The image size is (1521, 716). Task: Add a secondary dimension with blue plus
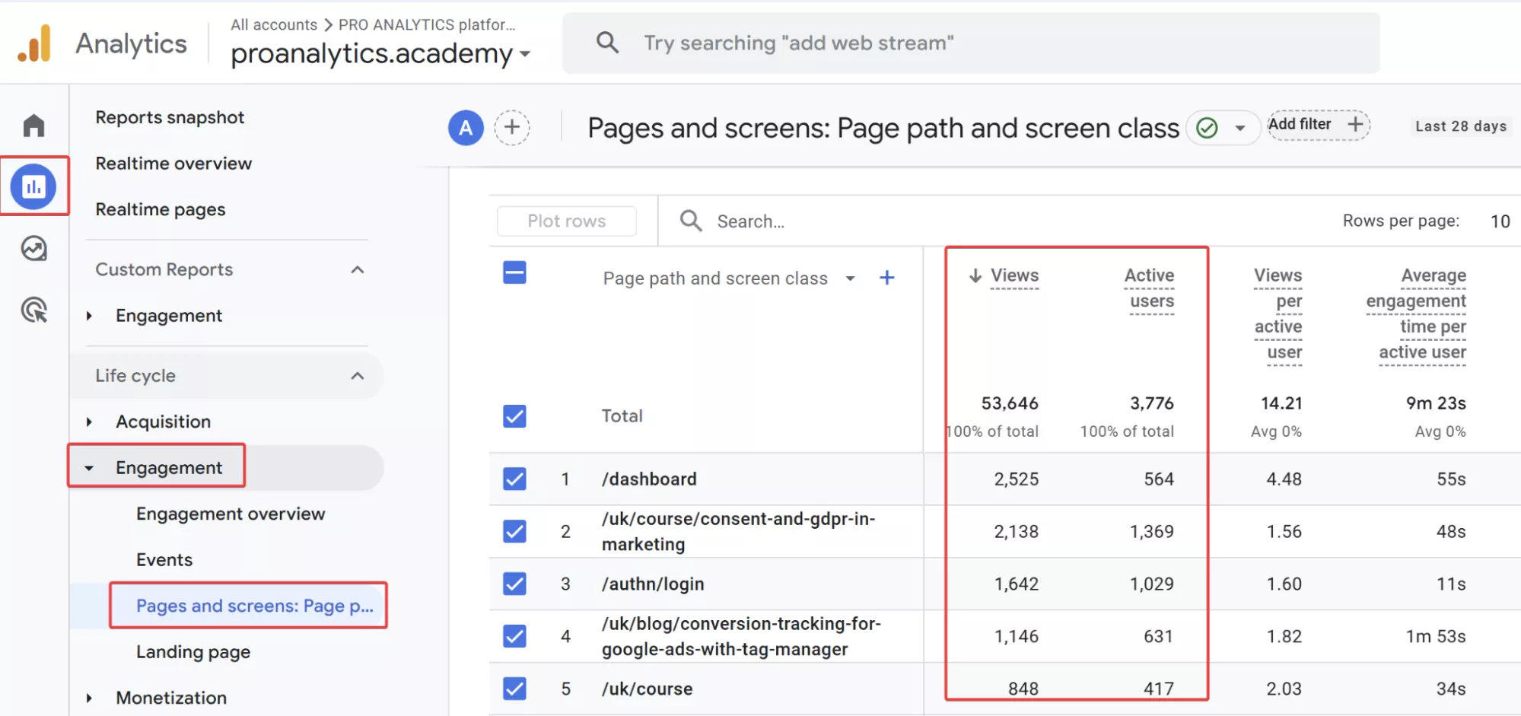click(887, 278)
